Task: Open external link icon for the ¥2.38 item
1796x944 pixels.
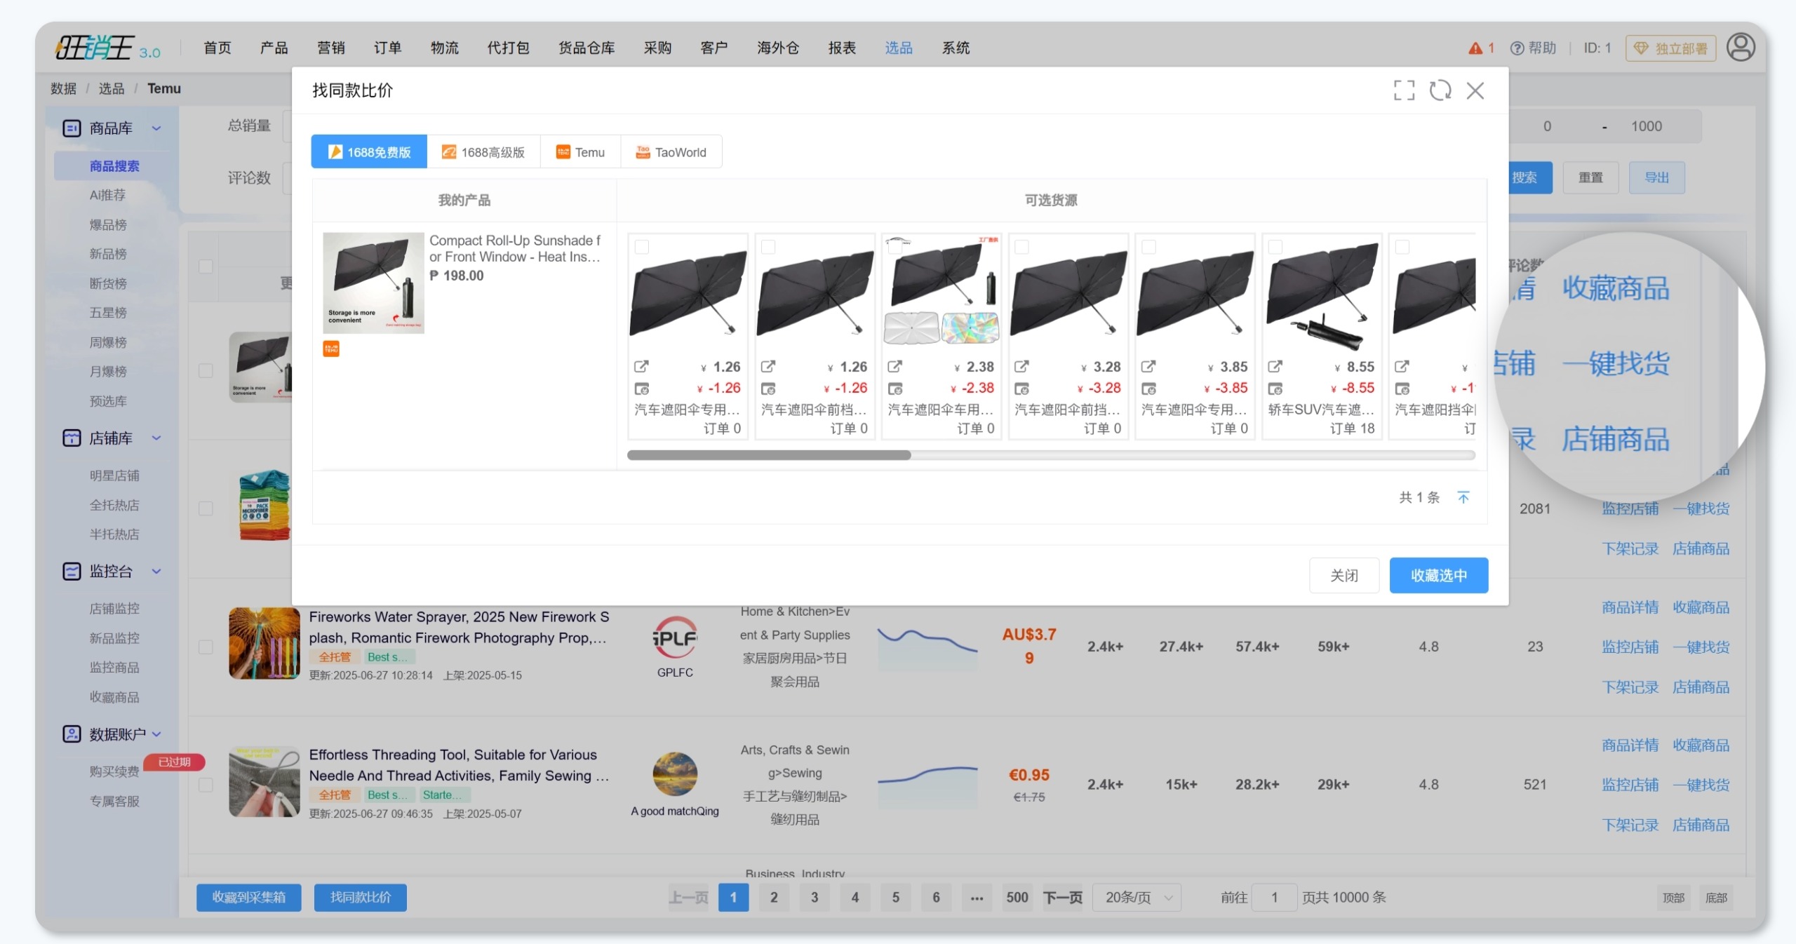Action: tap(894, 366)
